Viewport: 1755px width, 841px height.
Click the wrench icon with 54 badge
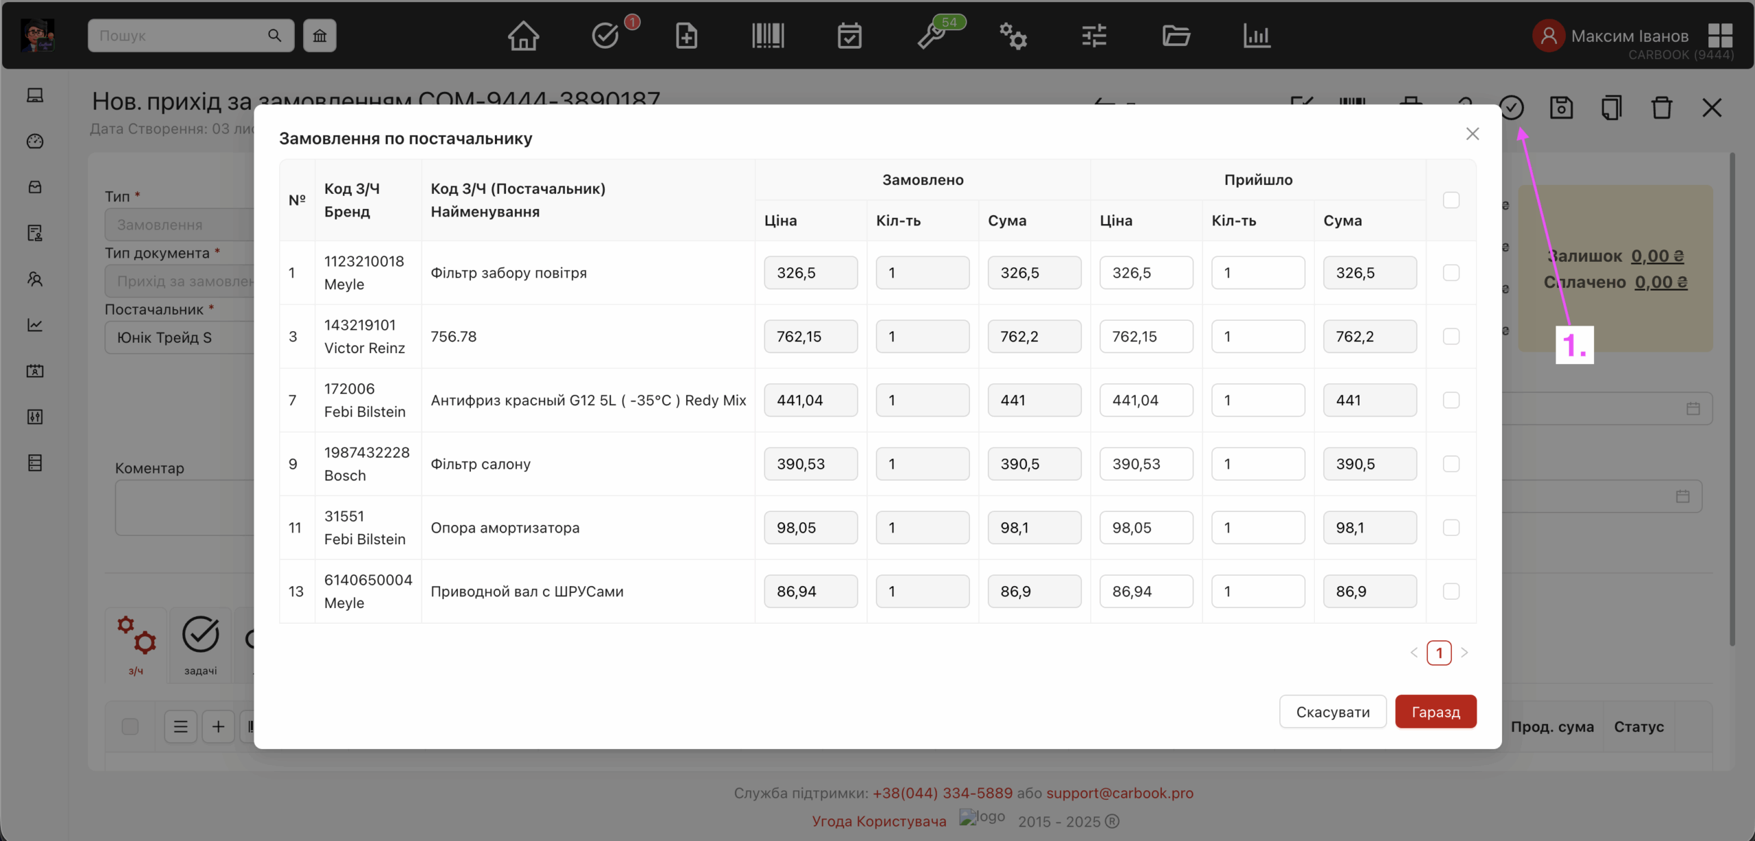click(x=932, y=36)
